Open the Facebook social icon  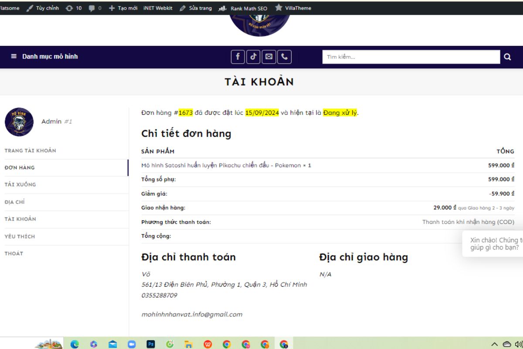(238, 57)
